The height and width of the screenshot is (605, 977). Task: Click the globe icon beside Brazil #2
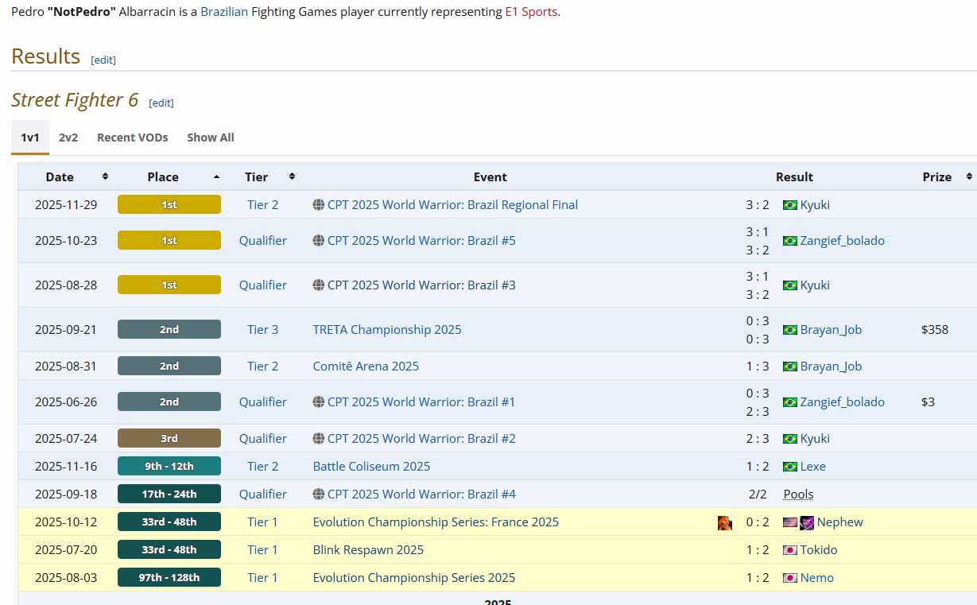click(x=319, y=438)
